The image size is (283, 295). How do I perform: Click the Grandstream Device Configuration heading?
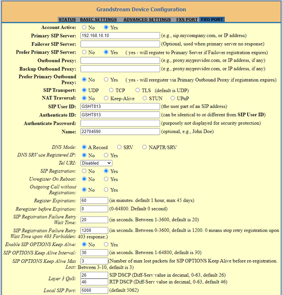coord(141,10)
